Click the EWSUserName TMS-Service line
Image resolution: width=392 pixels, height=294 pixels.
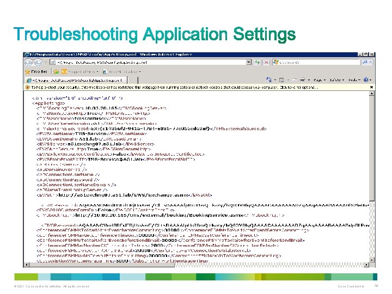click(91, 134)
